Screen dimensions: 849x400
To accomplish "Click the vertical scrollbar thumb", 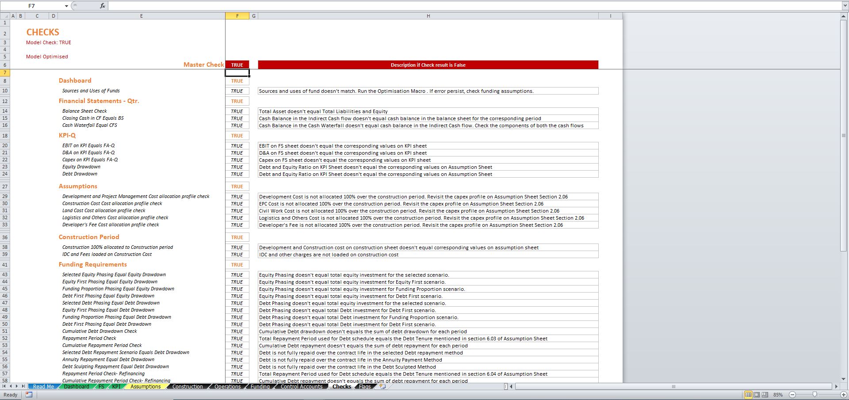I will (x=844, y=135).
